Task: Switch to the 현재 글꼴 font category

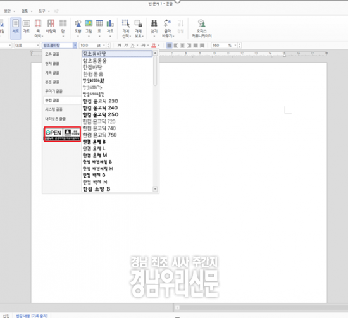Action: tap(52, 64)
